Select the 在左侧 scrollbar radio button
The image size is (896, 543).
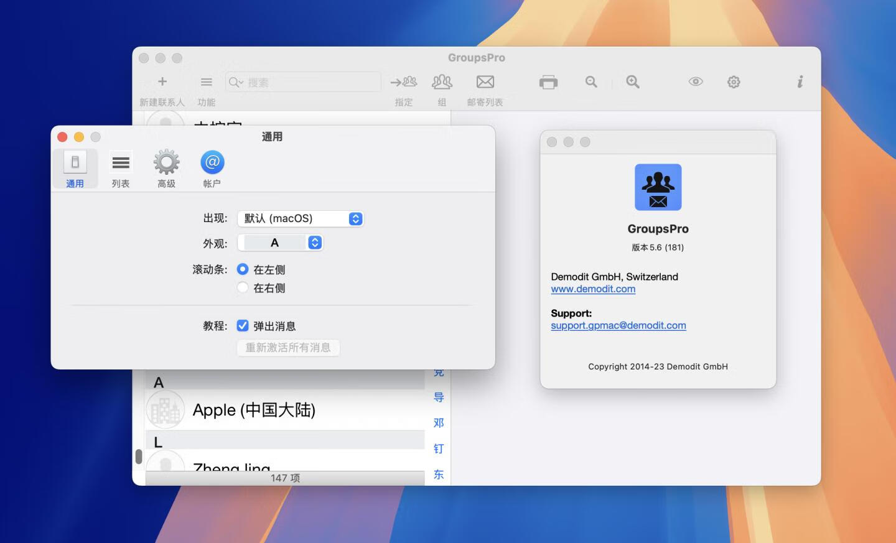tap(243, 269)
